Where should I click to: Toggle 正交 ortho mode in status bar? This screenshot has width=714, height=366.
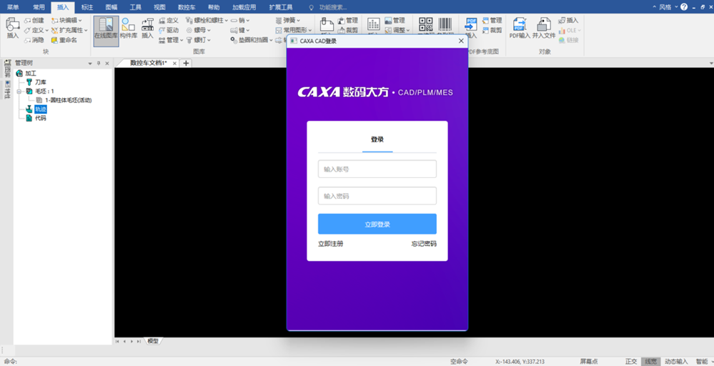(631, 362)
